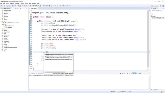This screenshot has height=93, width=165.
Task: Open the Run button dropdown arrow
Action: pos(35,6)
